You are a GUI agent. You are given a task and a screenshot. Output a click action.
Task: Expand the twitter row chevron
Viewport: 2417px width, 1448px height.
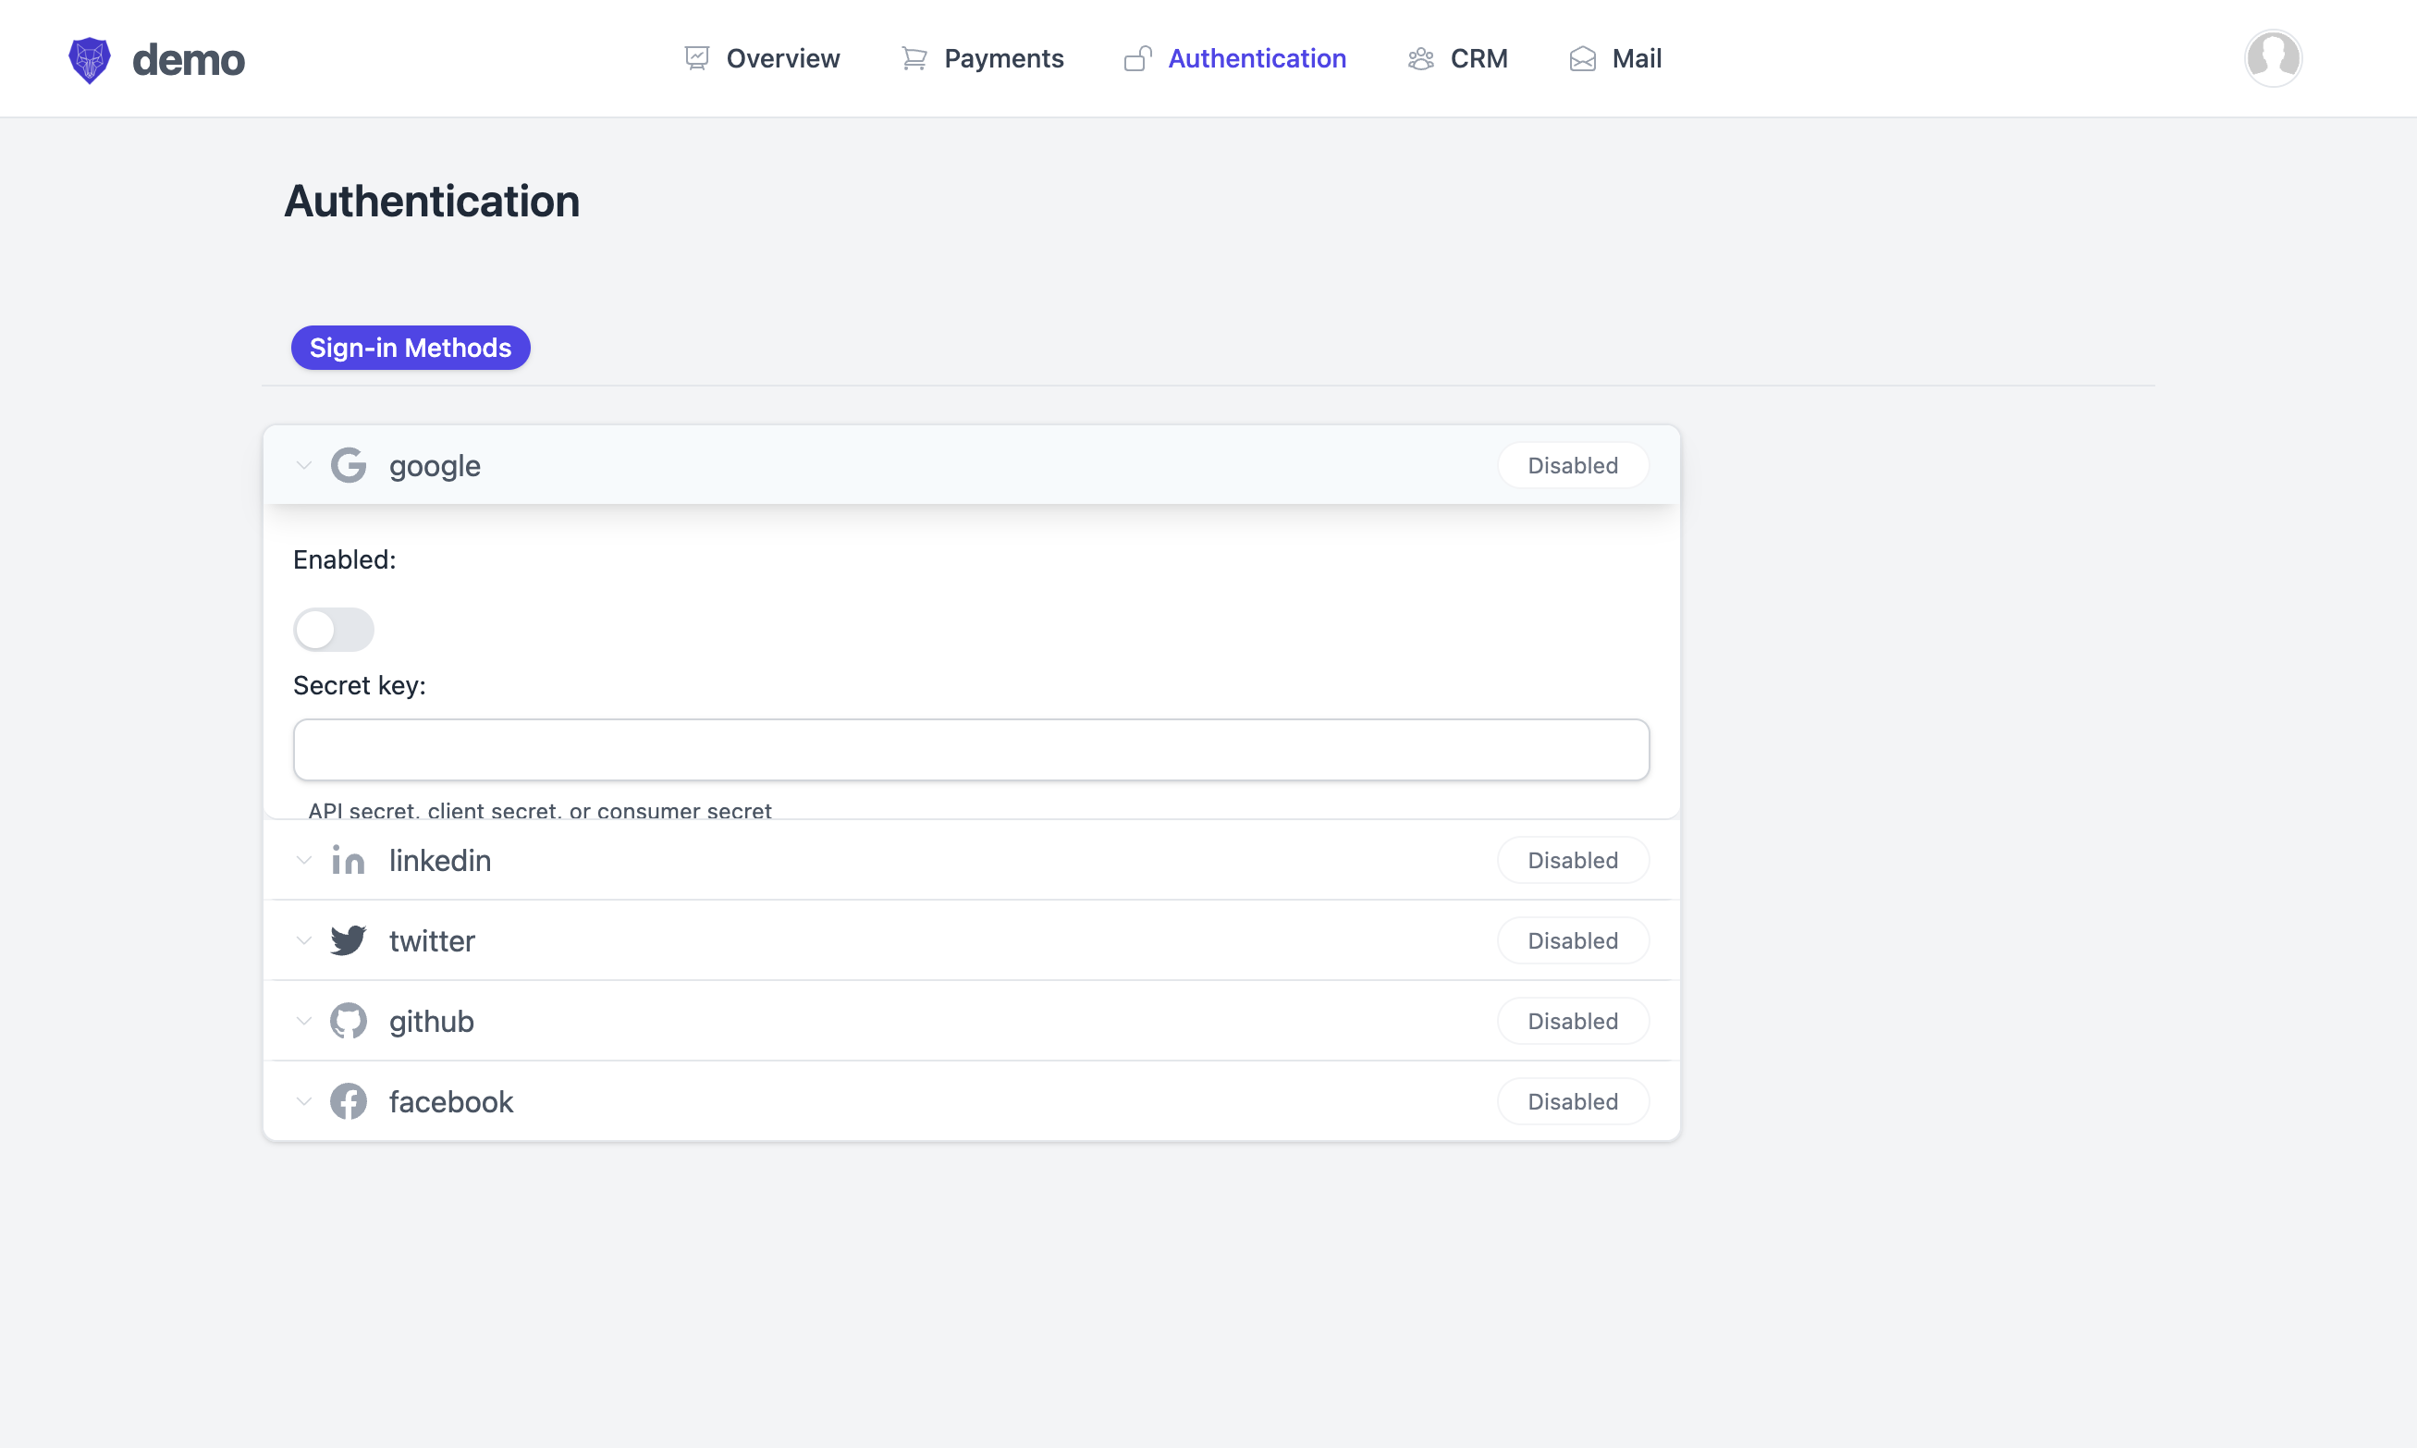[x=303, y=940]
